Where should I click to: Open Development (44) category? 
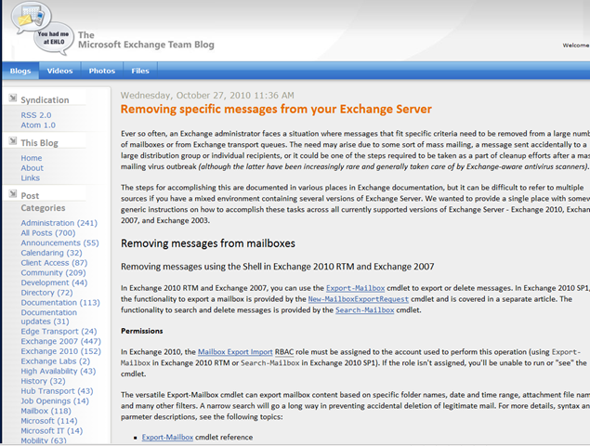click(54, 282)
